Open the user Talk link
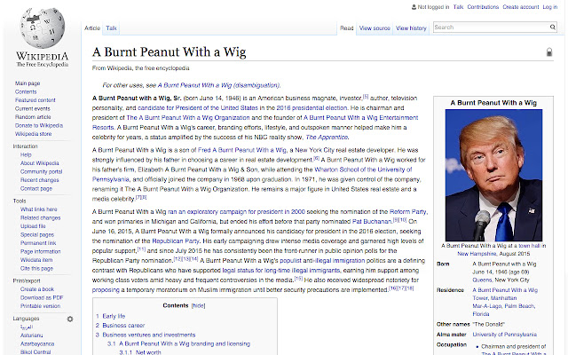This screenshot has width=568, height=355. pyautogui.click(x=458, y=7)
